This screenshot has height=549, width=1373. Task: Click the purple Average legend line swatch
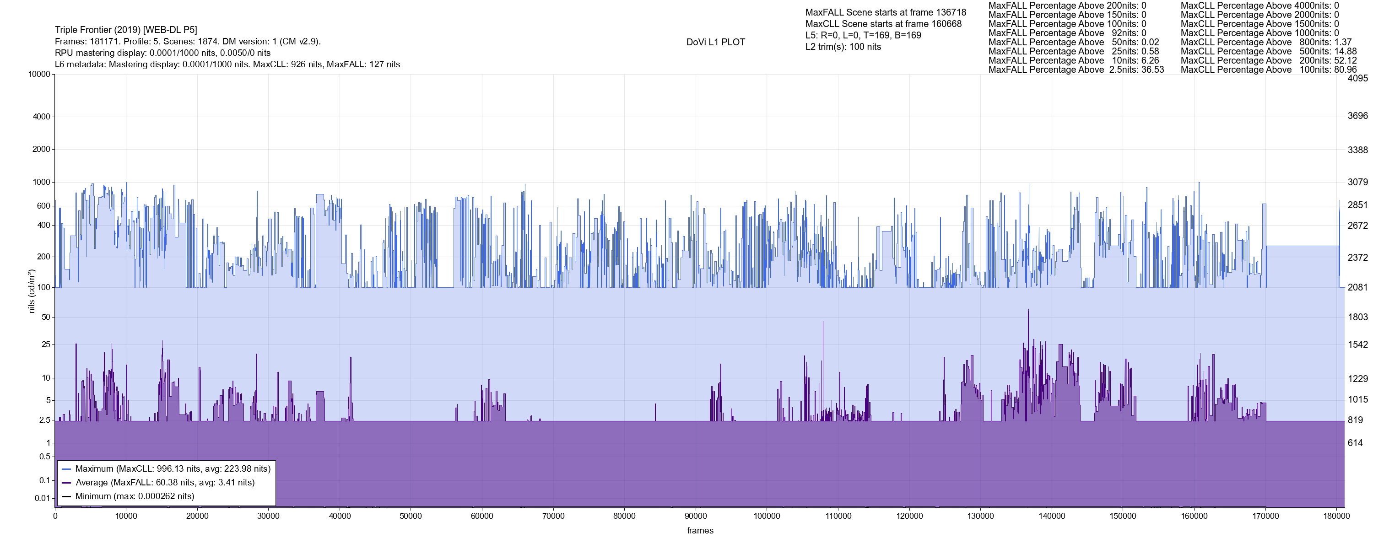click(x=66, y=483)
